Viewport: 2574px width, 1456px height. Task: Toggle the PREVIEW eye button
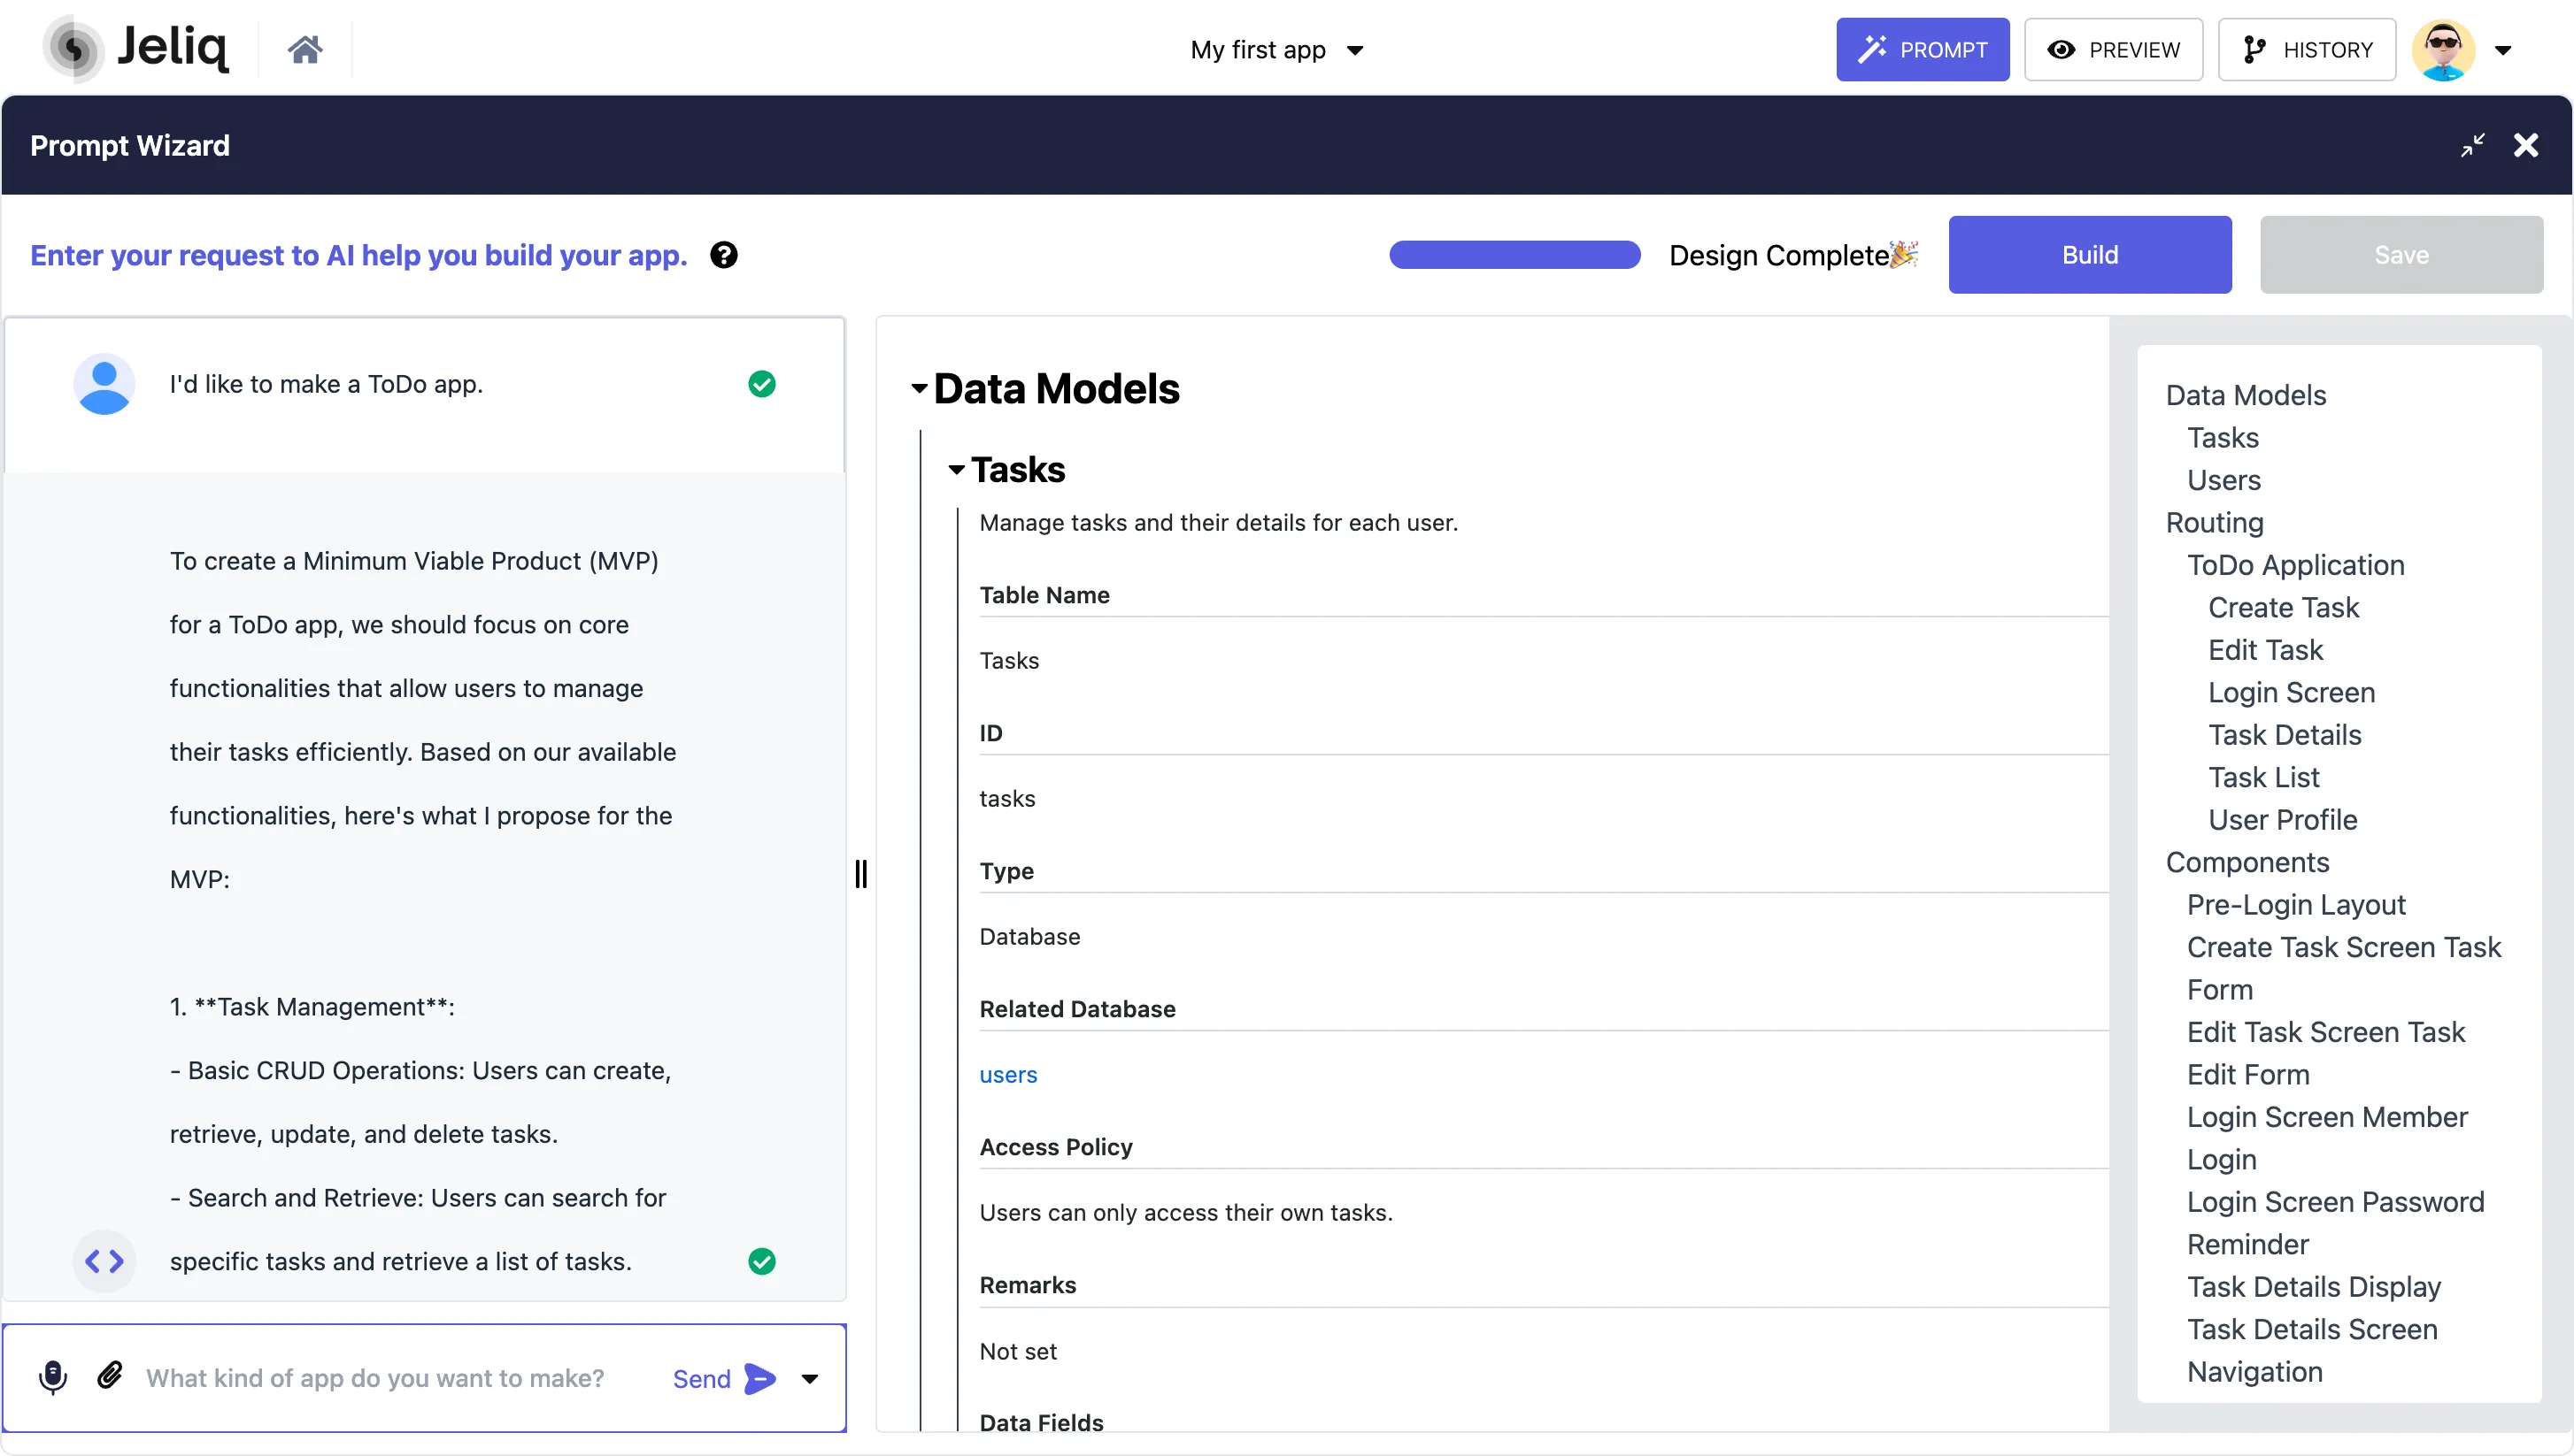(x=2113, y=49)
